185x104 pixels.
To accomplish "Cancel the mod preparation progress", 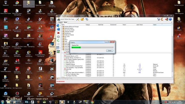I will pos(110,51).
